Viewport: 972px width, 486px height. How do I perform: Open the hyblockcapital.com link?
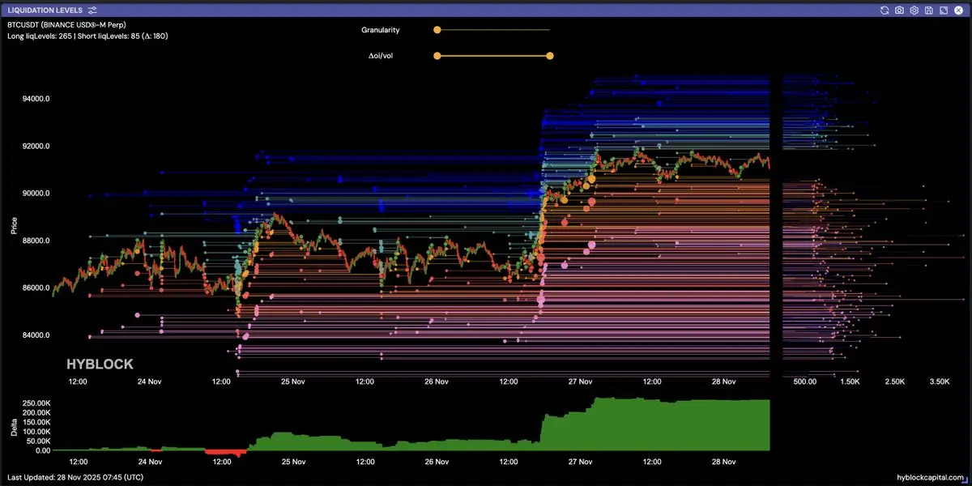coord(932,478)
